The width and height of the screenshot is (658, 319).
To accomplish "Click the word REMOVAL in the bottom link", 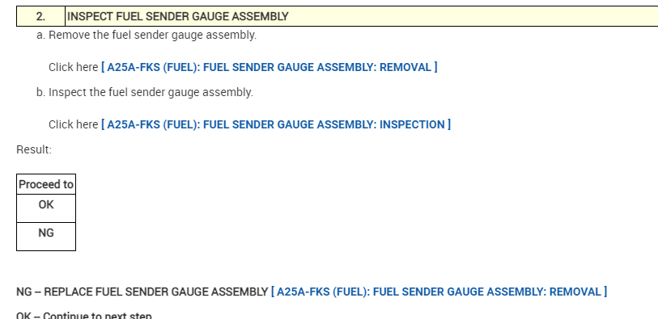I will click(x=575, y=292).
